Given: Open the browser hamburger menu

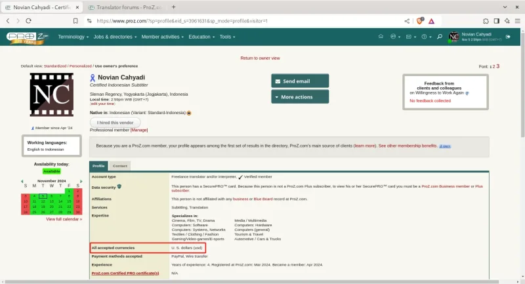Looking at the screenshot, I should 517,21.
